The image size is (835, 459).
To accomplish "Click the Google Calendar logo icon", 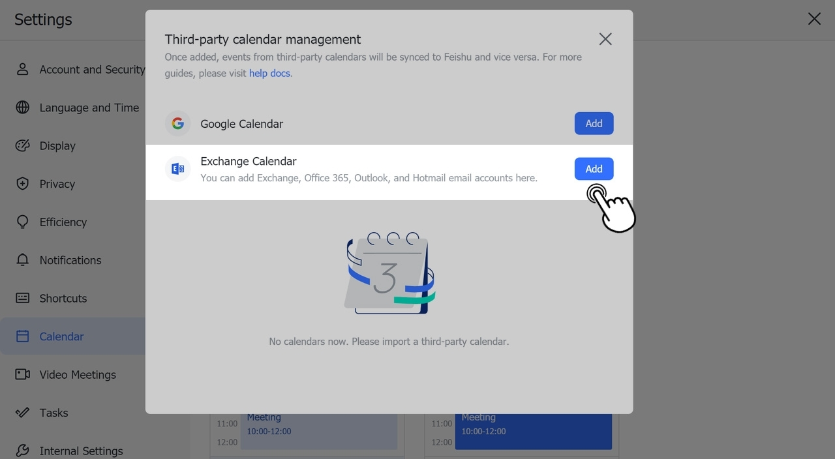I will coord(177,123).
